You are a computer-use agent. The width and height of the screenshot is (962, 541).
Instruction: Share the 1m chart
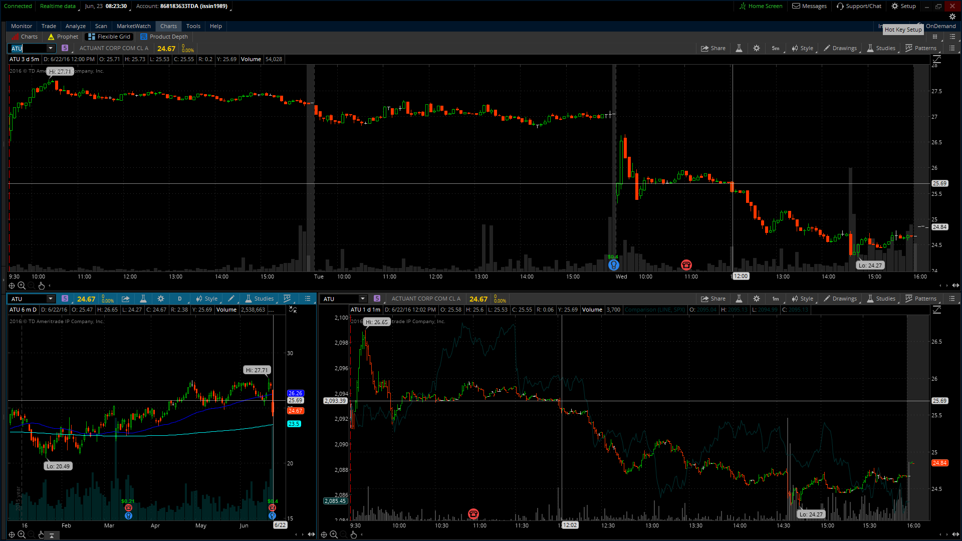(x=713, y=299)
